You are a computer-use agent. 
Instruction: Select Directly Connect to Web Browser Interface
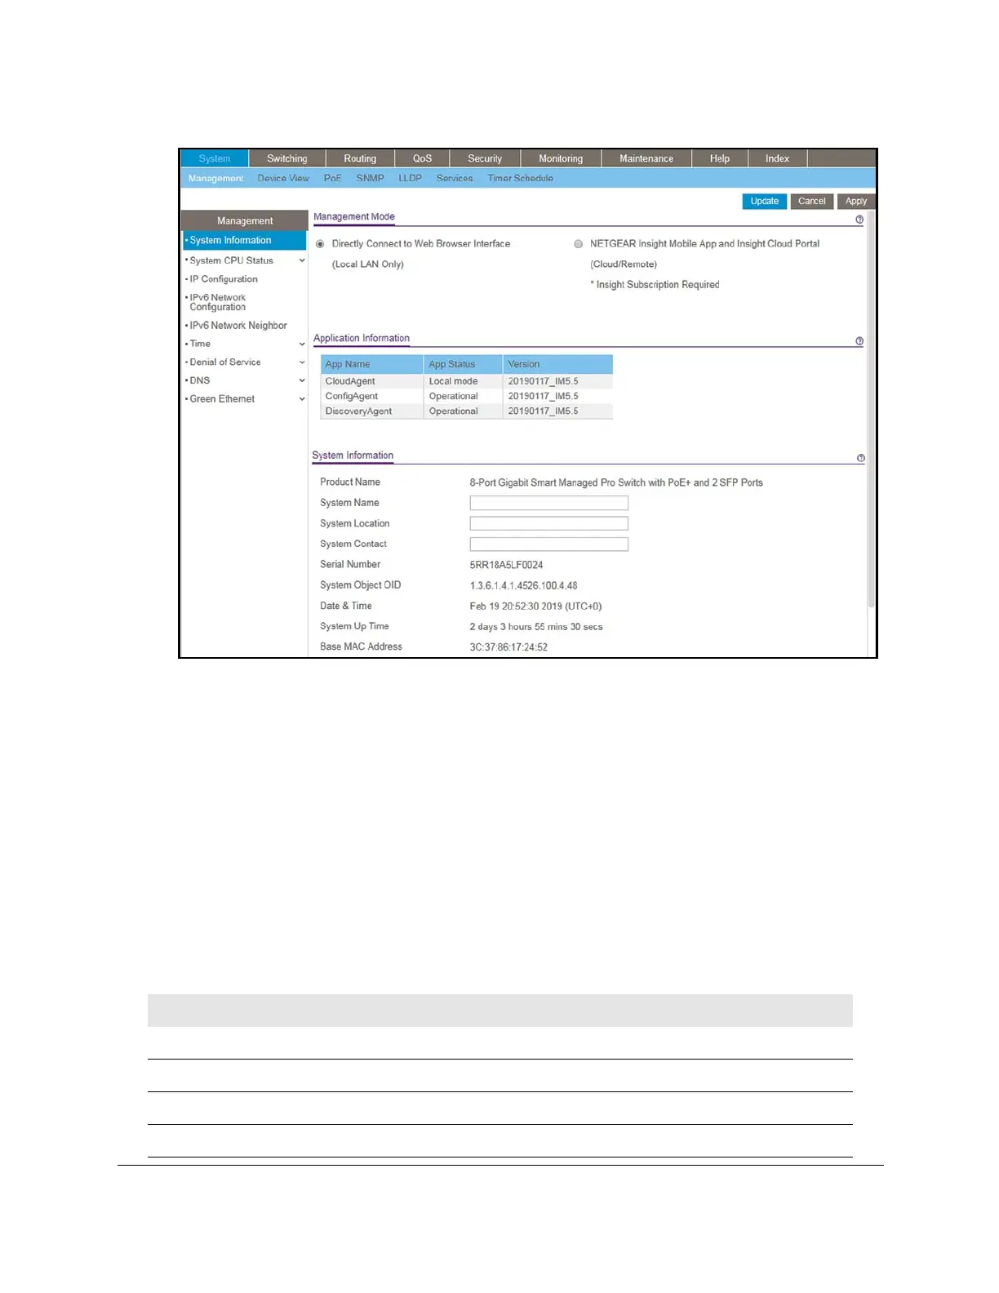click(320, 244)
